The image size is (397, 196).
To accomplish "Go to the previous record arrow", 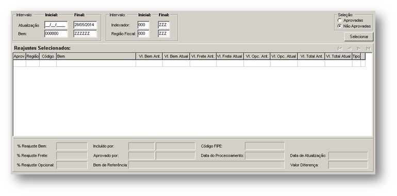I will pos(350,48).
